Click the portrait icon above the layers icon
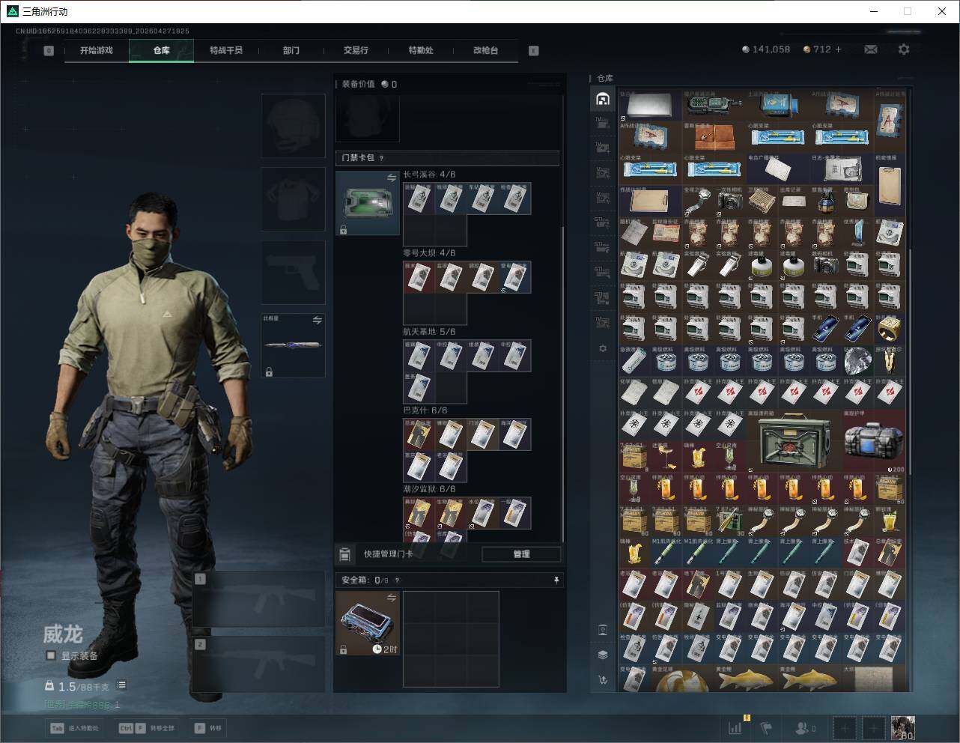This screenshot has width=960, height=743. coord(603,630)
